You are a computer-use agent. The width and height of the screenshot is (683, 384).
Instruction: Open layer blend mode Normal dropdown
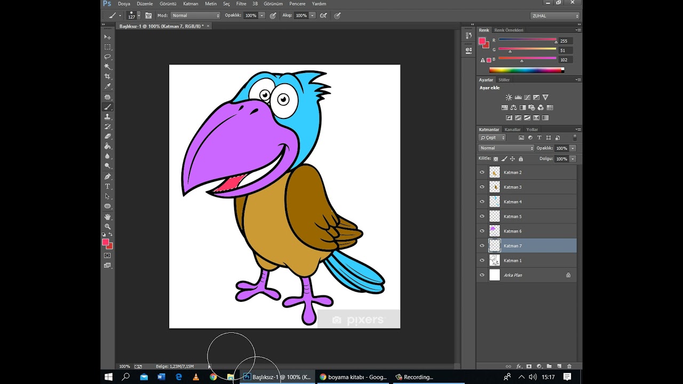tap(506, 148)
